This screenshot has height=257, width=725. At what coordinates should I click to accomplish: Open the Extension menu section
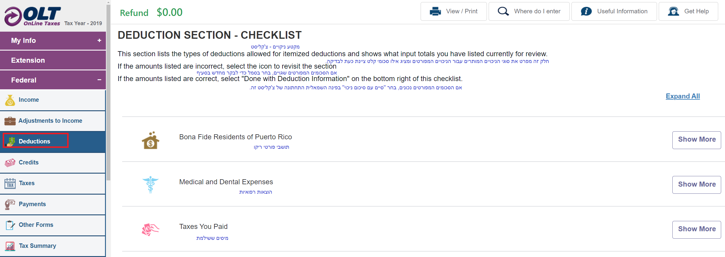click(x=53, y=60)
